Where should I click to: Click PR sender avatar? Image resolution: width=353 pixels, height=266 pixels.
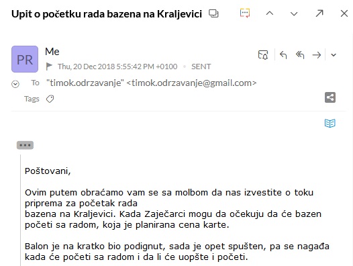click(25, 59)
